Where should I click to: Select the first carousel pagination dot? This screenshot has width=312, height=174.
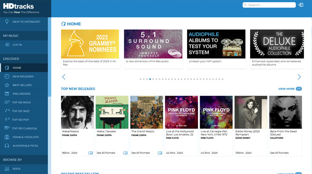click(140, 79)
